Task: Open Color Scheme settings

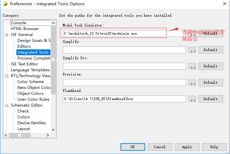Action: [x=30, y=82]
